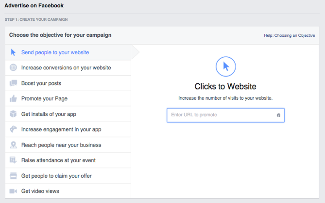Select the 'Increase conversions on your website' objective
The image size is (325, 203).
(68, 68)
